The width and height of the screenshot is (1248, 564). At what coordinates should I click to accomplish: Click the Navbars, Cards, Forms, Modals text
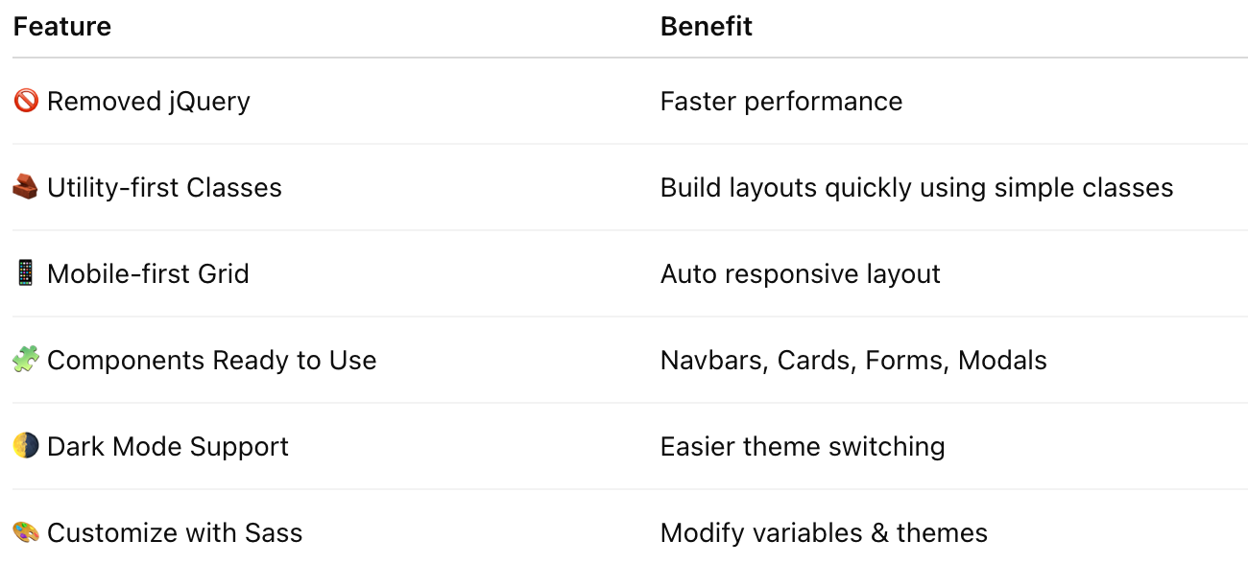click(x=853, y=361)
